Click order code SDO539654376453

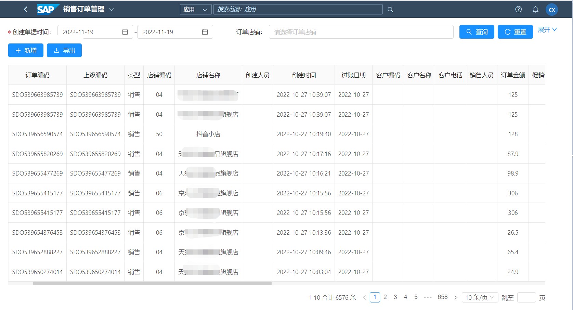click(x=37, y=233)
